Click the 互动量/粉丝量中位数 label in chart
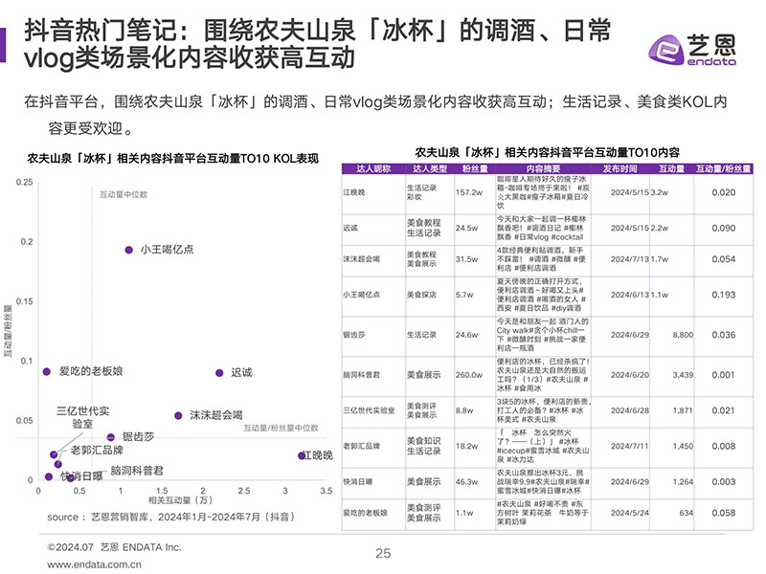The image size is (766, 574). 281,428
